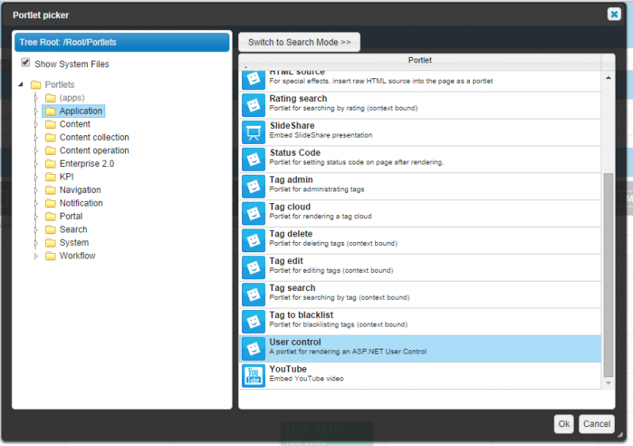
Task: Expand the Content collection folder node
Action: tap(36, 138)
